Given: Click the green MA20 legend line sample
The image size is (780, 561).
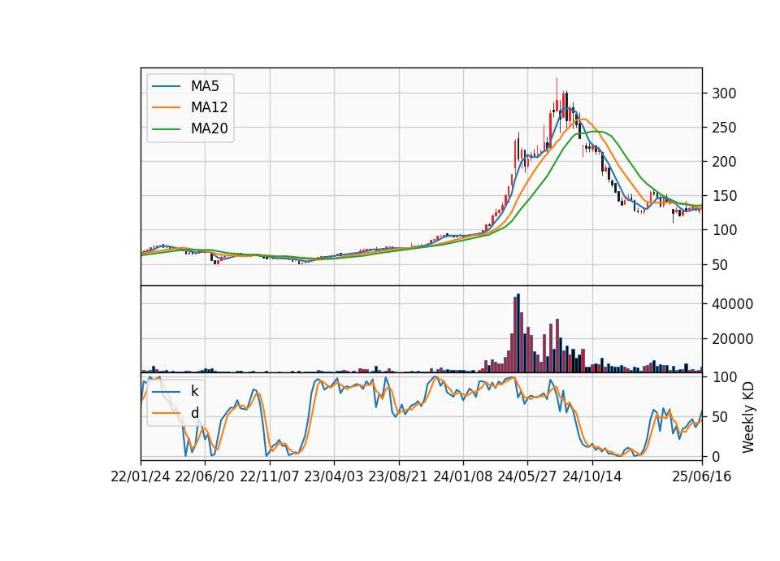Looking at the screenshot, I should (166, 128).
